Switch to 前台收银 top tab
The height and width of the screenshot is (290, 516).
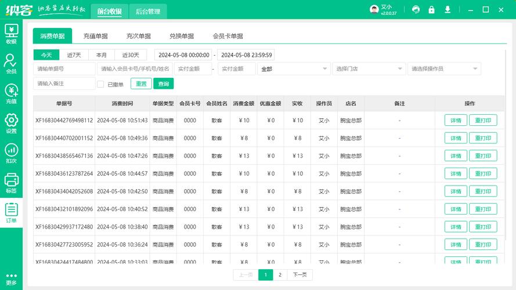pyautogui.click(x=109, y=12)
